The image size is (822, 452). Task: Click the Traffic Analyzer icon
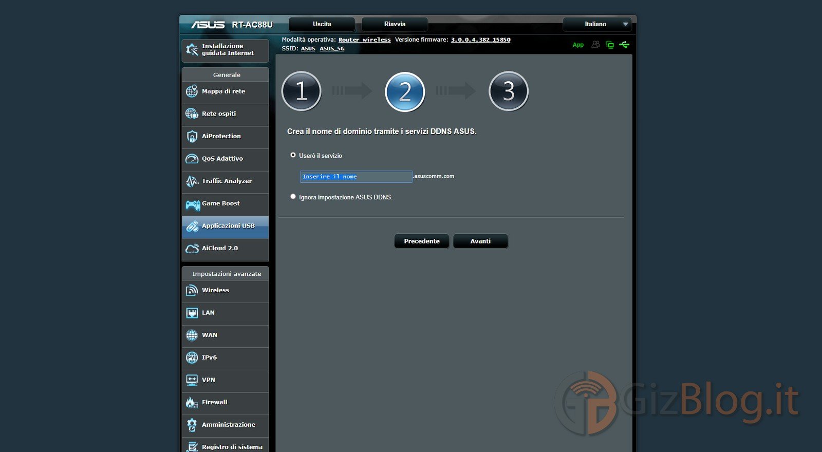pos(192,181)
